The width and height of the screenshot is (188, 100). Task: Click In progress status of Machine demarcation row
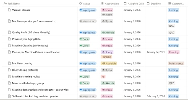point(88,90)
